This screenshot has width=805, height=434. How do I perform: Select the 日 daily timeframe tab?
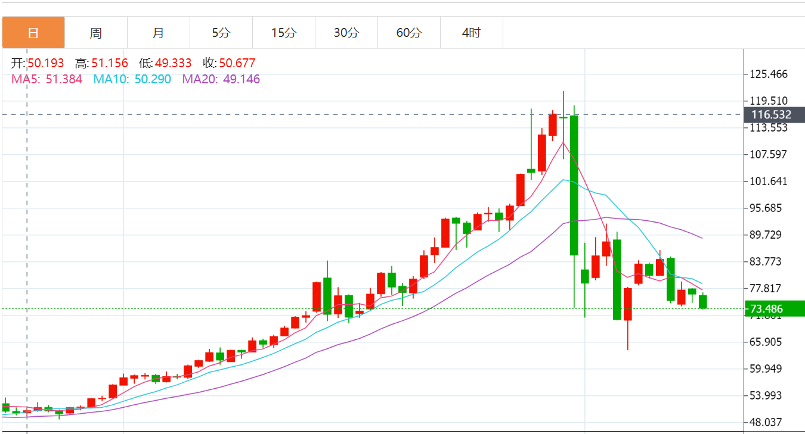pyautogui.click(x=33, y=33)
